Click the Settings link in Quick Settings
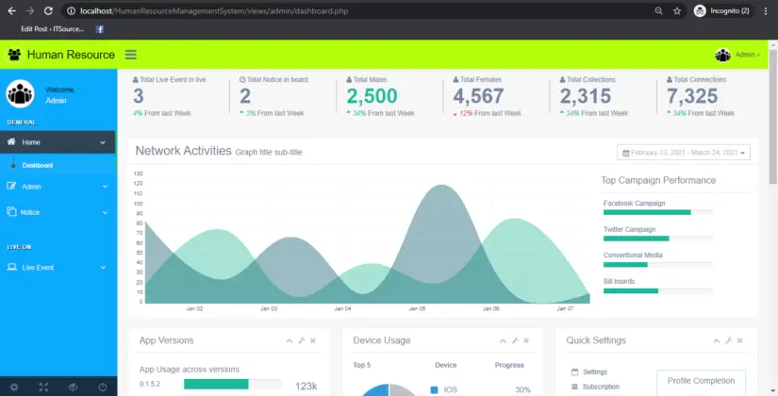Viewport: 778px width, 396px height. tap(595, 372)
